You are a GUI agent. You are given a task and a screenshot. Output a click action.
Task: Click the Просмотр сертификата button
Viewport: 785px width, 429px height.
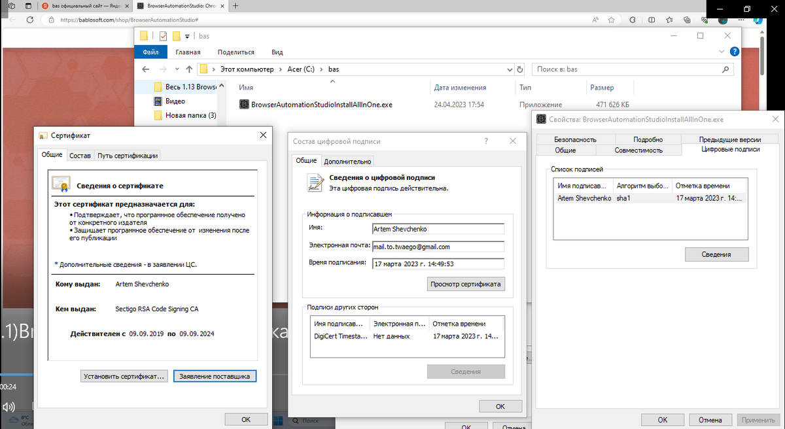(466, 284)
